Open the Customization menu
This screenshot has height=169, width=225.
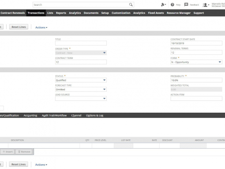pyautogui.click(x=121, y=13)
